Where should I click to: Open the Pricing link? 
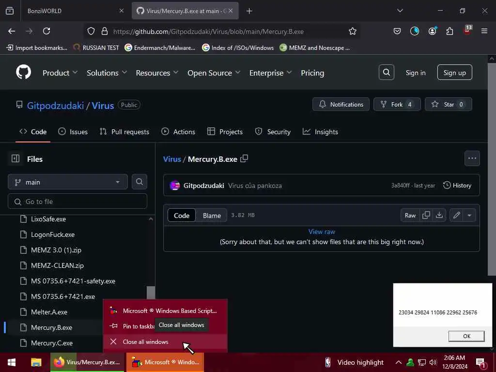click(x=312, y=73)
